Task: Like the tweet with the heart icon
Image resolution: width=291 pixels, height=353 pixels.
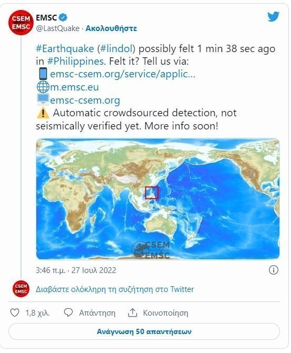Action: pyautogui.click(x=15, y=312)
